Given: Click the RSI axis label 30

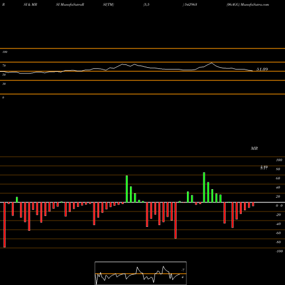Looking at the screenshot, I should click(x=4, y=84).
